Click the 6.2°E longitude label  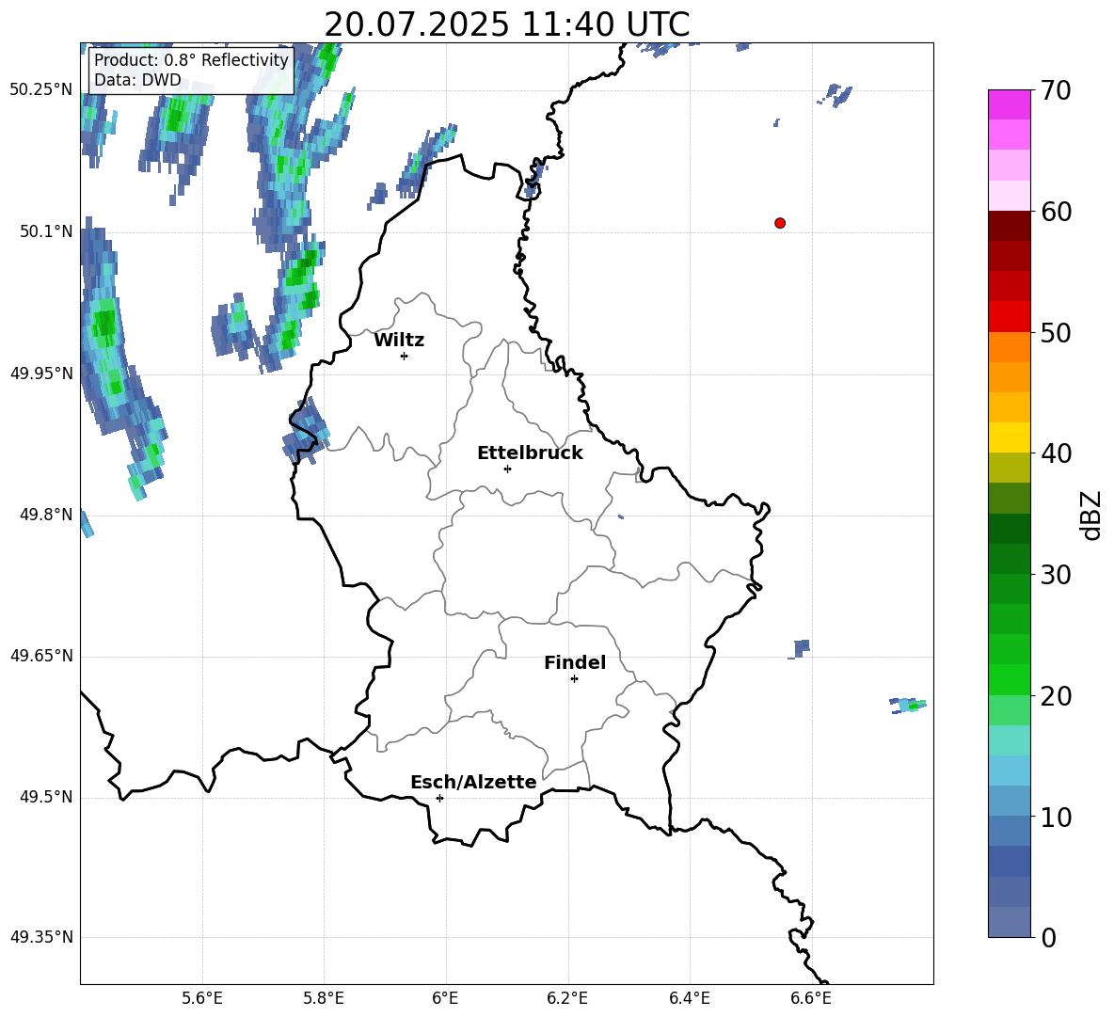click(x=567, y=998)
